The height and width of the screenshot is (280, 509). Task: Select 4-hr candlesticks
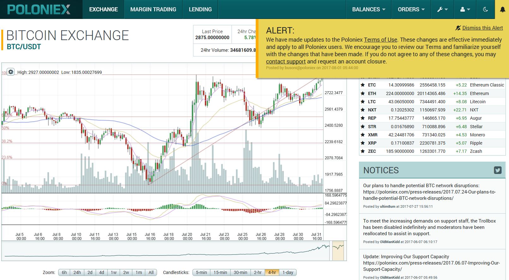(272, 272)
